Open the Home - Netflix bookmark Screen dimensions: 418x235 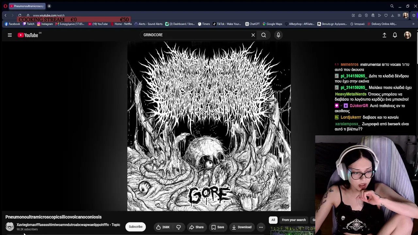(121, 24)
